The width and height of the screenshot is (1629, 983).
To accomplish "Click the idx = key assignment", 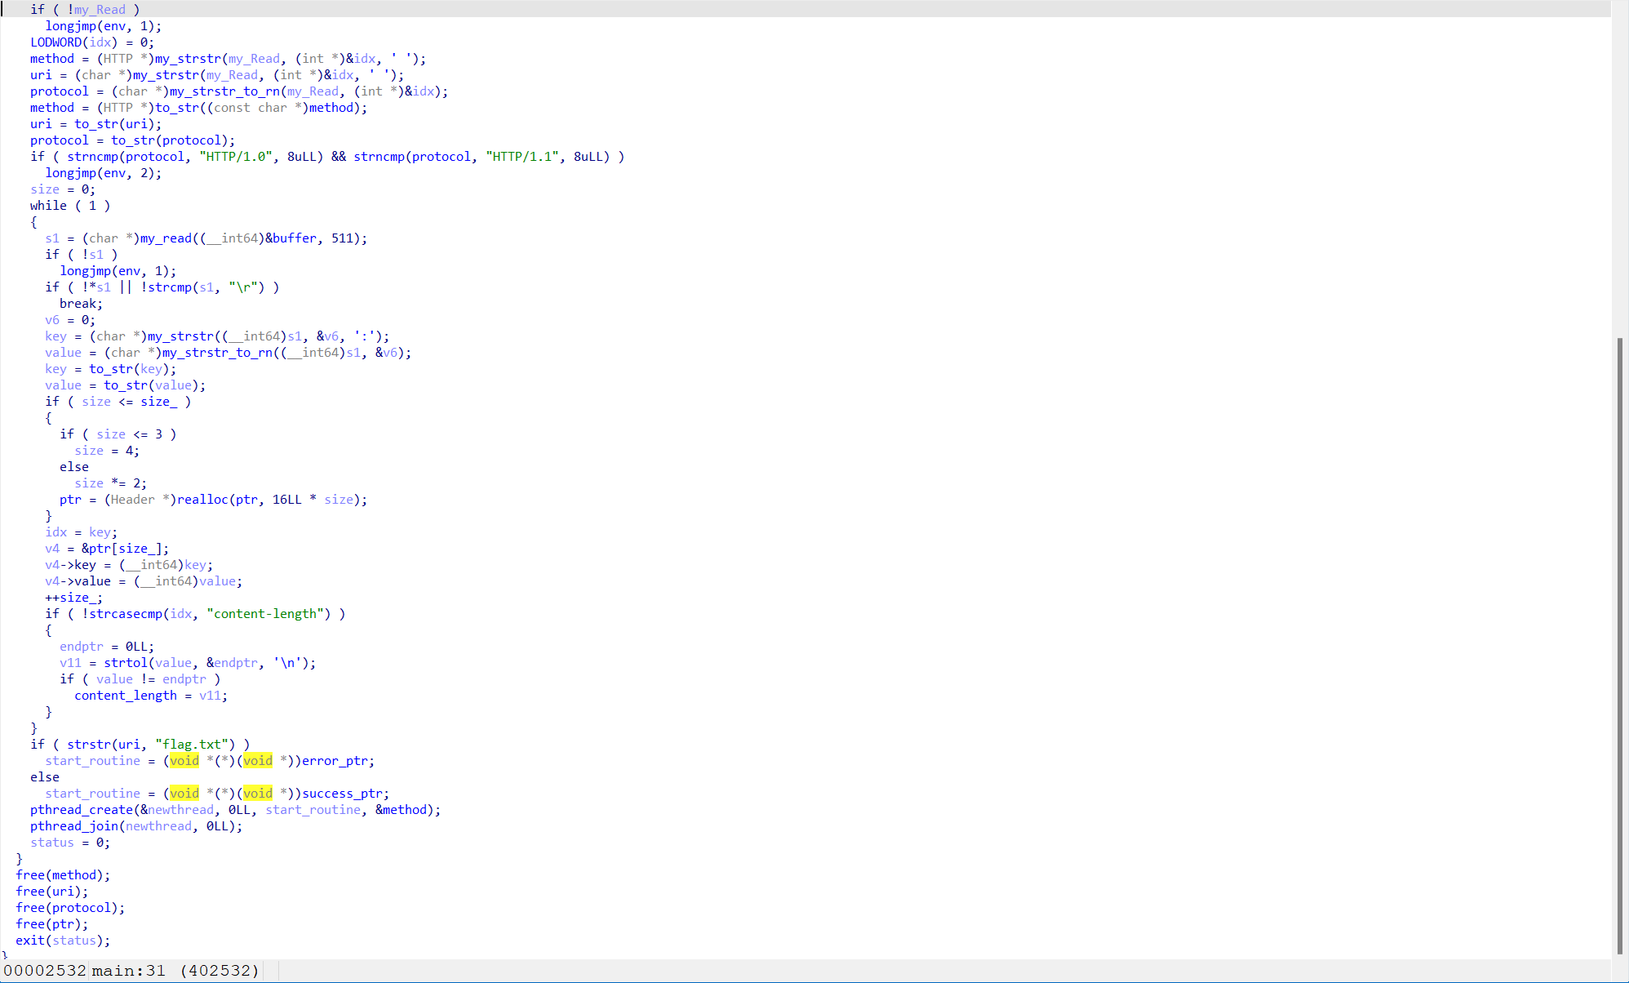I will click(x=81, y=532).
